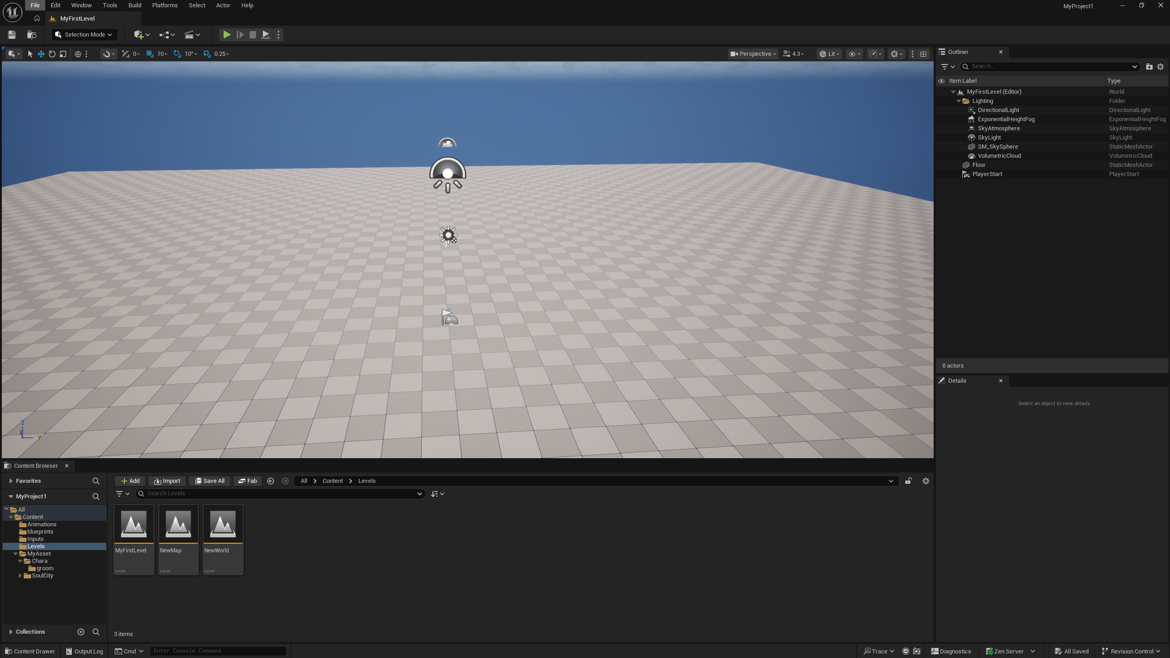Click the Save All button
The height and width of the screenshot is (658, 1170).
coord(209,481)
